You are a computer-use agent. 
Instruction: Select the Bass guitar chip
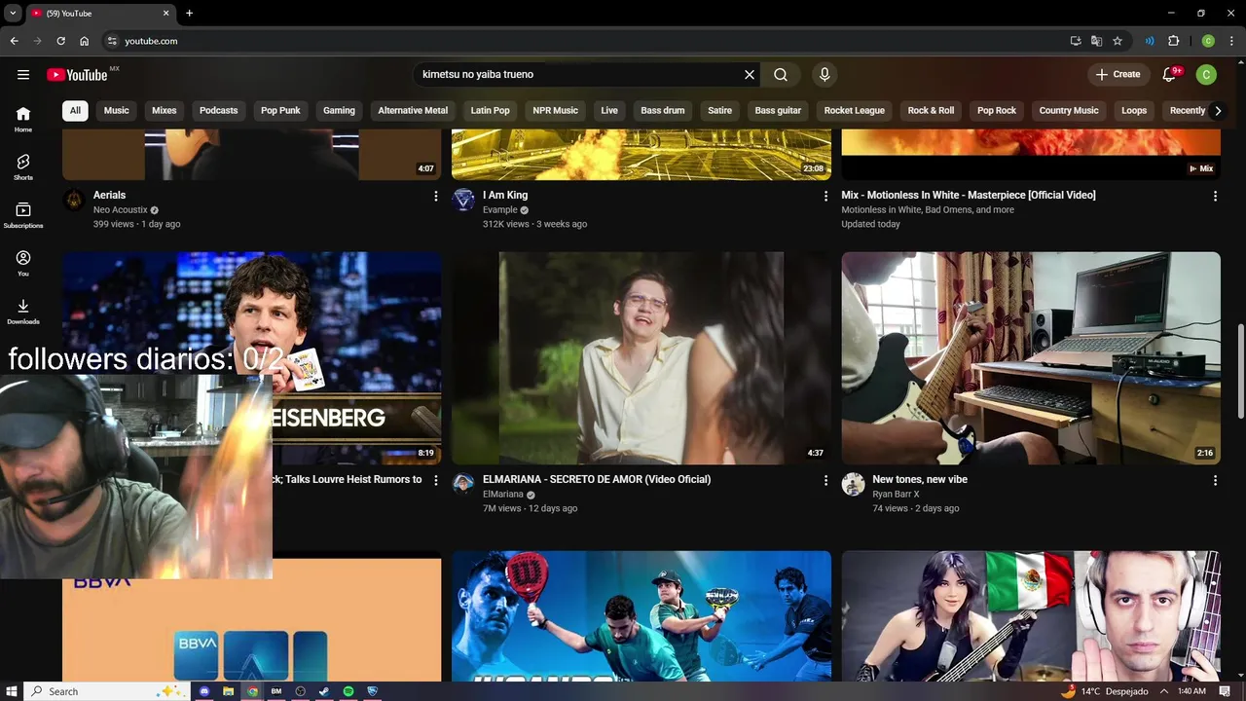[778, 110]
